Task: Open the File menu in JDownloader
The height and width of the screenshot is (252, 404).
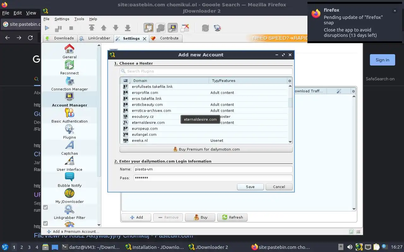Action: [46, 19]
